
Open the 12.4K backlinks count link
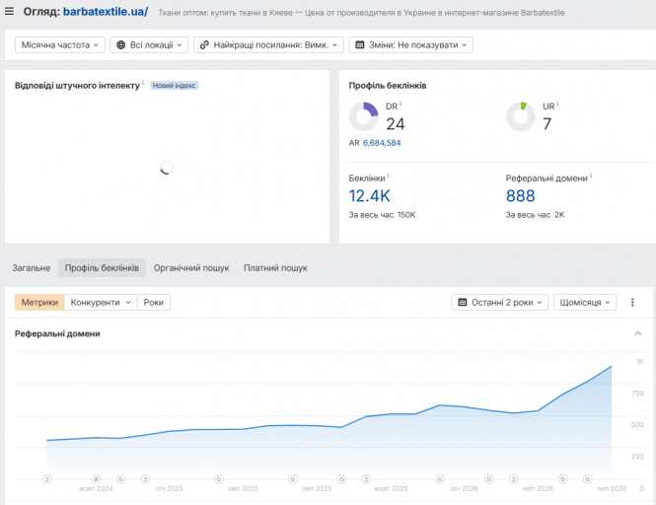coord(369,196)
